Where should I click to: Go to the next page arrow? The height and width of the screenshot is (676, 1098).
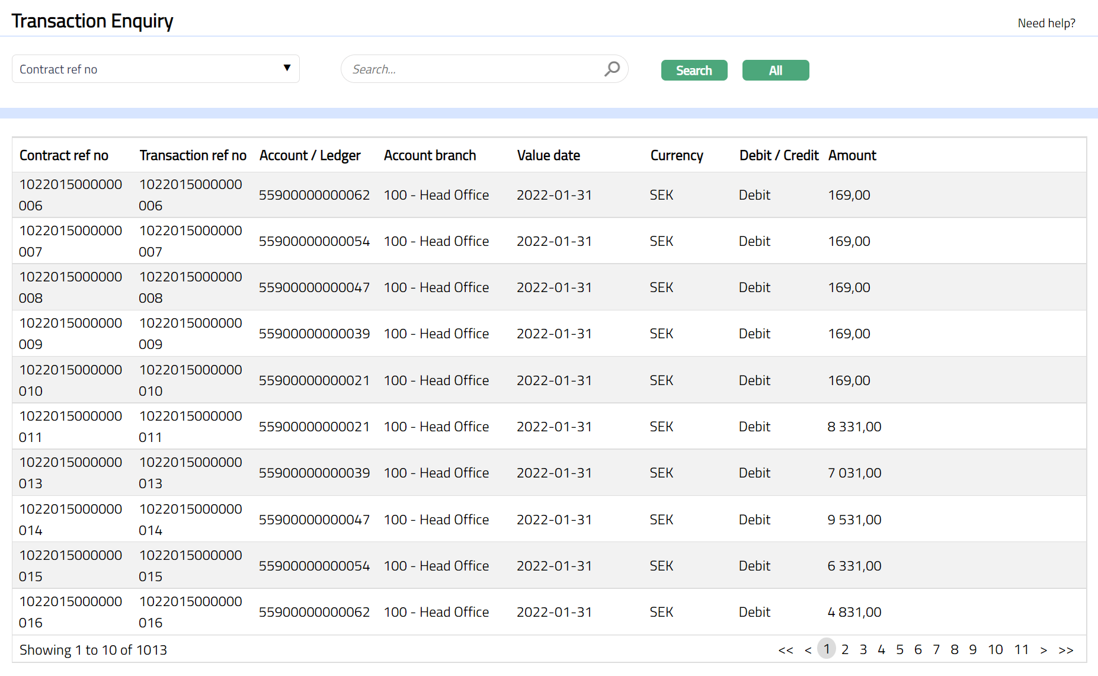(1043, 650)
